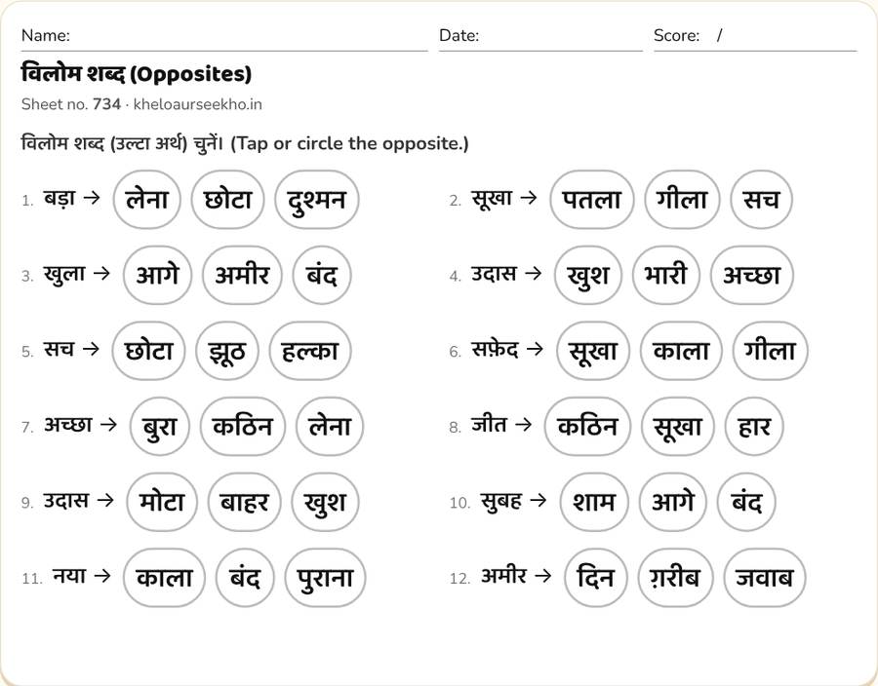
Task: Tap अच्छा option in question 4
Action: 752,275
